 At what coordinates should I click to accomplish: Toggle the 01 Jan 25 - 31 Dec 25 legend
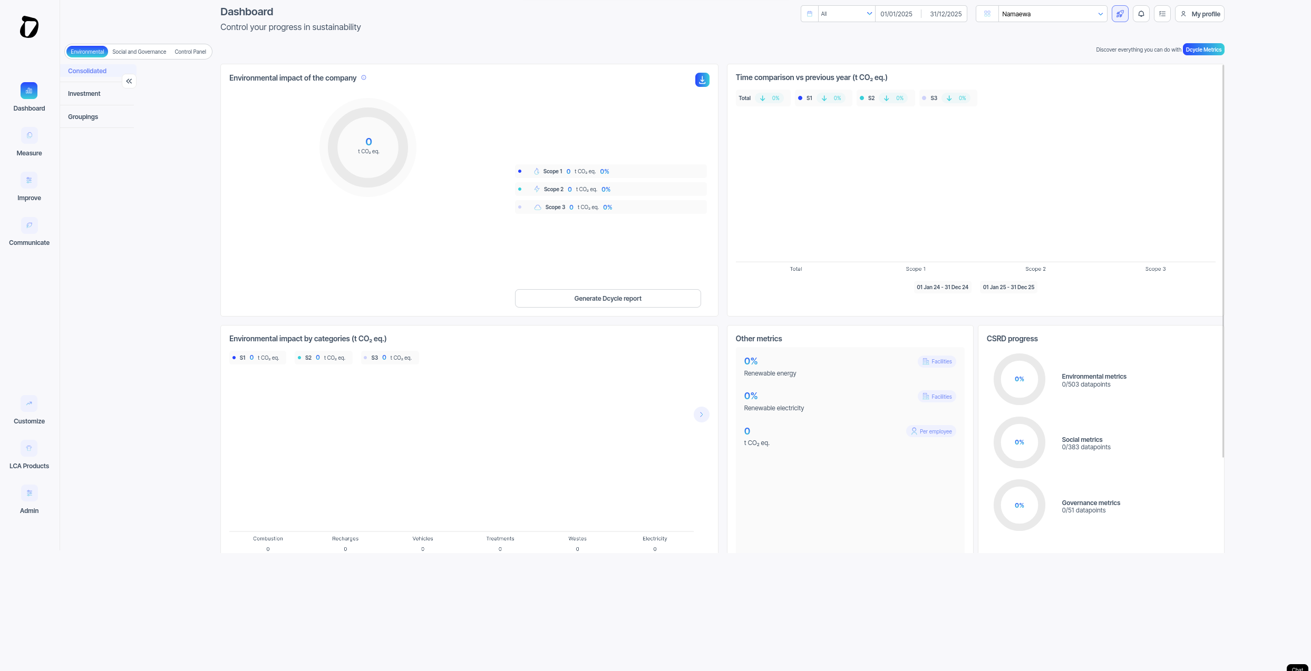point(1008,287)
